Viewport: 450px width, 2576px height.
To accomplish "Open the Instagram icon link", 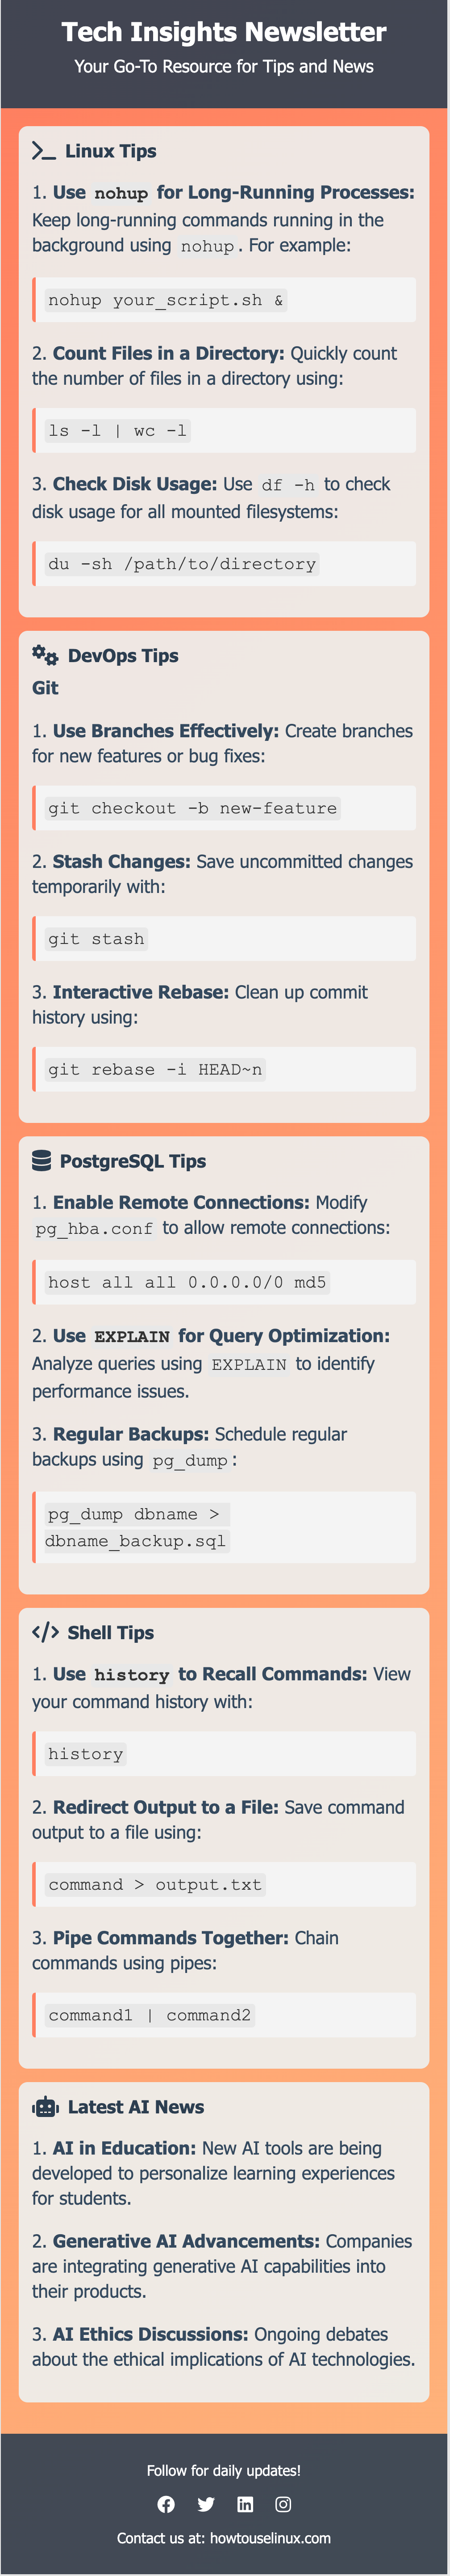I will pyautogui.click(x=283, y=2503).
